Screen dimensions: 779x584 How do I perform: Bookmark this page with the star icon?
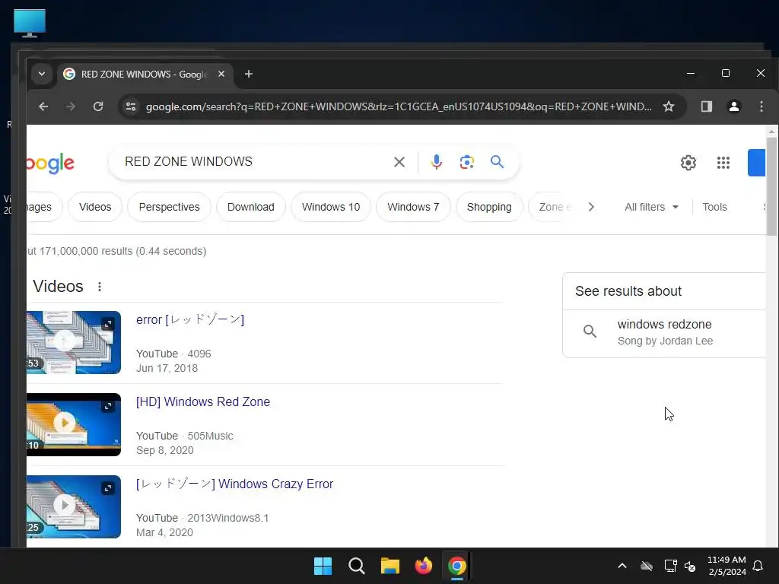pyautogui.click(x=669, y=106)
